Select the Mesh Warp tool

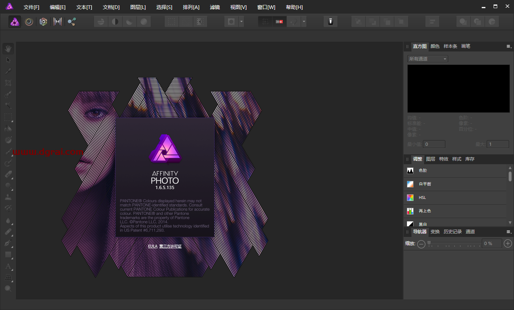click(x=8, y=278)
